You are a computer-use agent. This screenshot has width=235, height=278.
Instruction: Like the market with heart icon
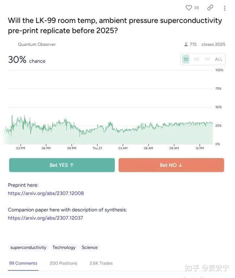point(188,8)
